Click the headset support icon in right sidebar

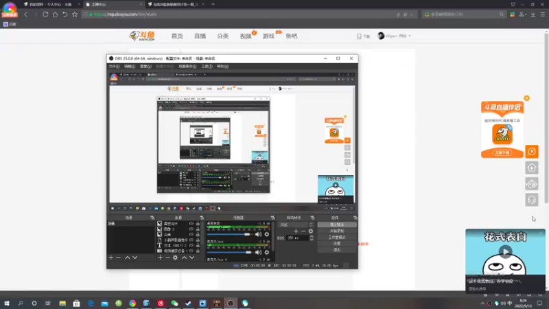click(x=531, y=200)
